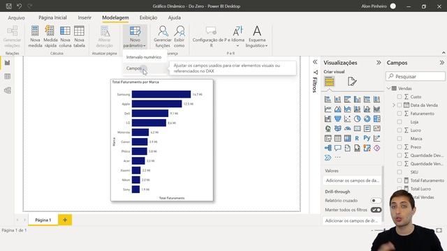The image size is (447, 251).
Task: Choose the Python visual
Action: (x=367, y=138)
